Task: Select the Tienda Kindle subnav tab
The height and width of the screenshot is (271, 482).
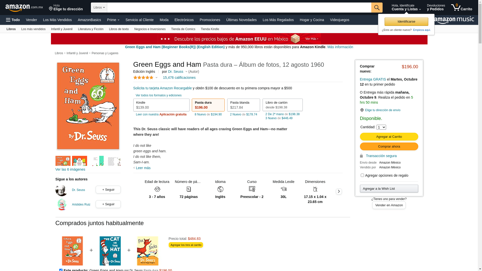Action: 210,29
